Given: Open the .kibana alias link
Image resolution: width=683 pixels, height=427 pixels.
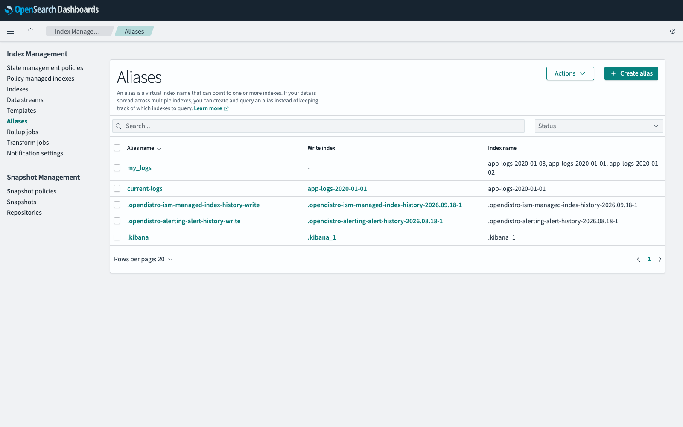Looking at the screenshot, I should pyautogui.click(x=138, y=237).
